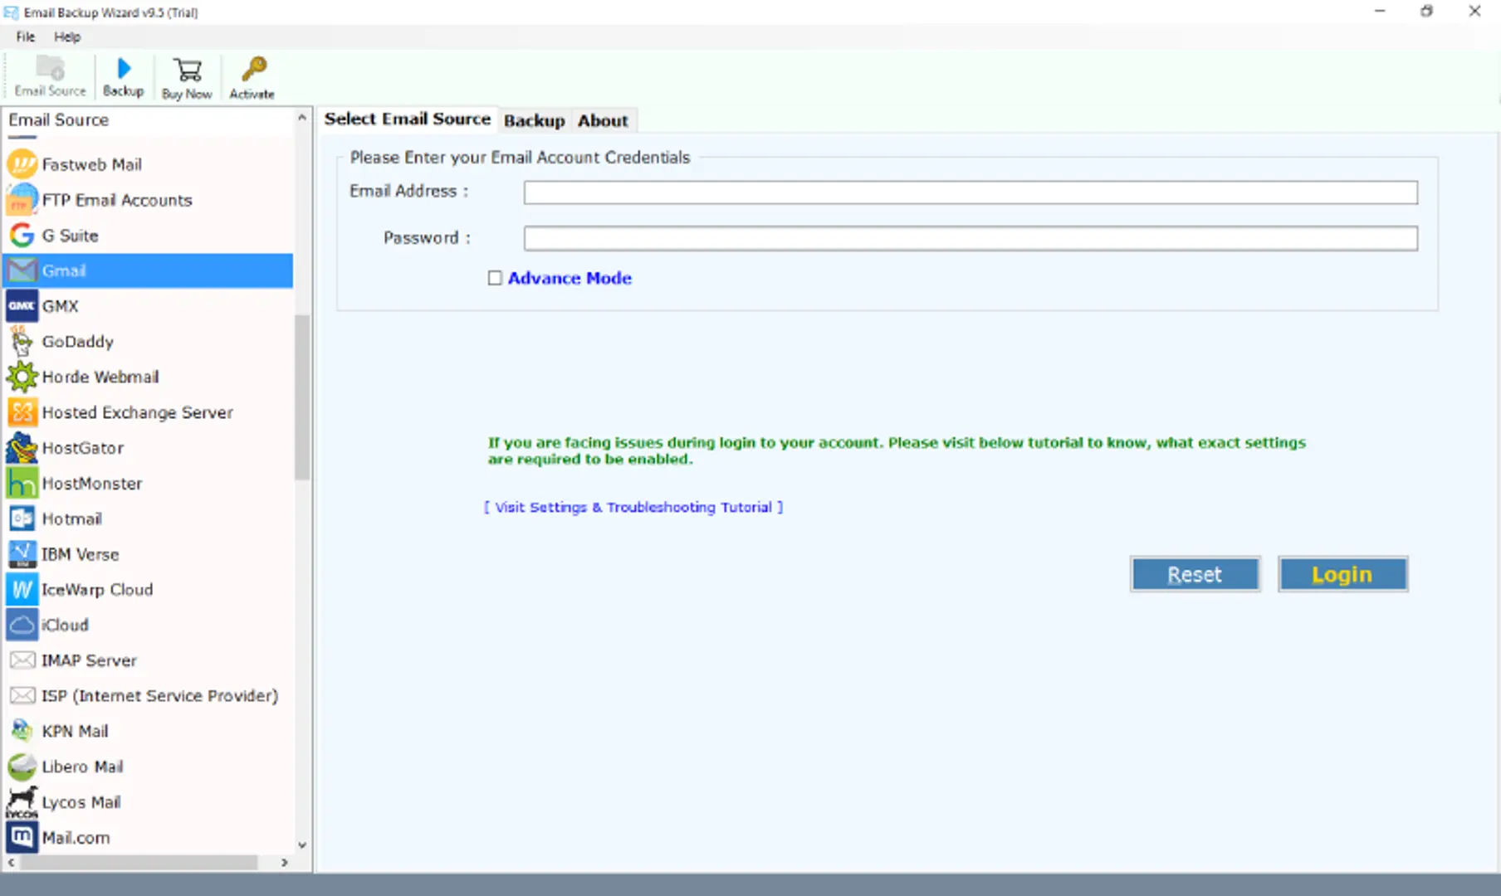Select the IMAP Server label
The height and width of the screenshot is (896, 1501).
coord(90,660)
